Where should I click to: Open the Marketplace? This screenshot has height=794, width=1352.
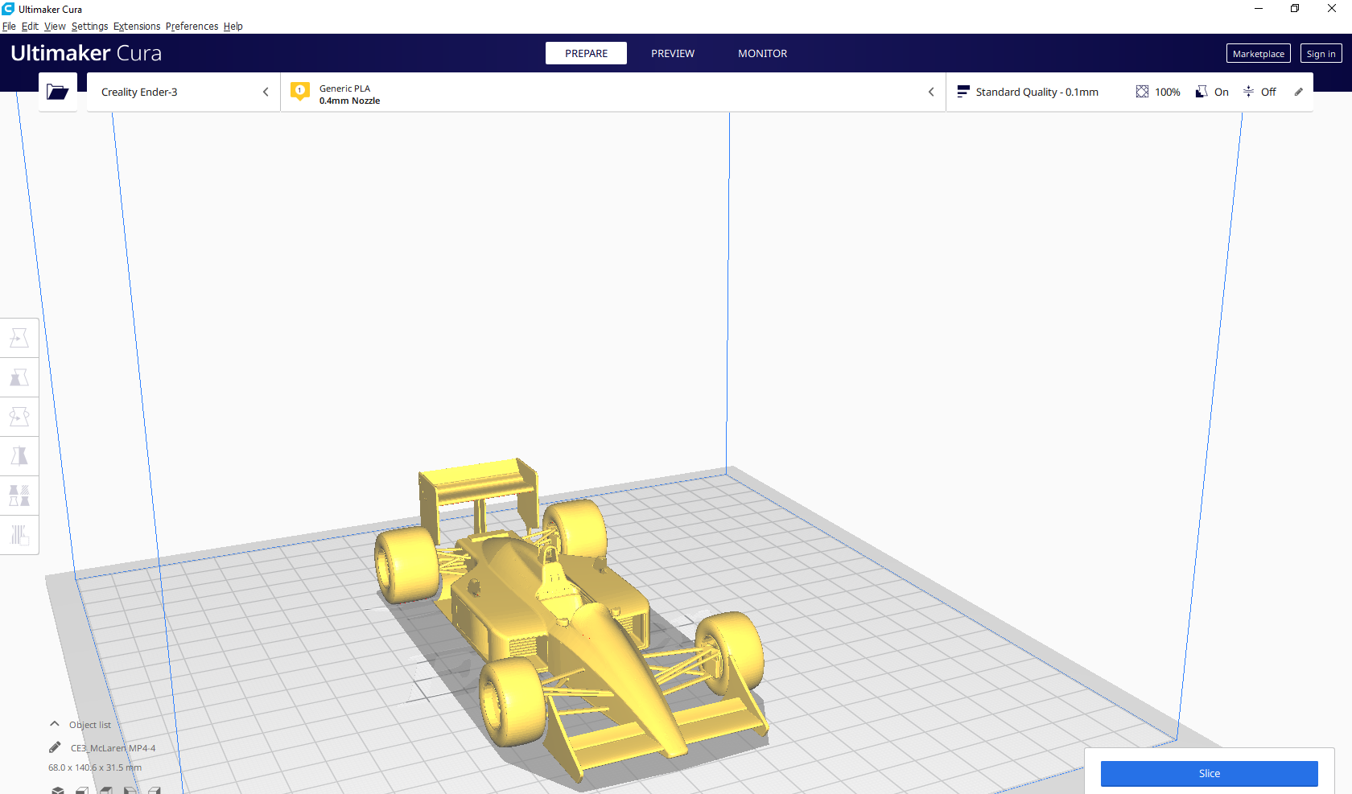pyautogui.click(x=1259, y=53)
